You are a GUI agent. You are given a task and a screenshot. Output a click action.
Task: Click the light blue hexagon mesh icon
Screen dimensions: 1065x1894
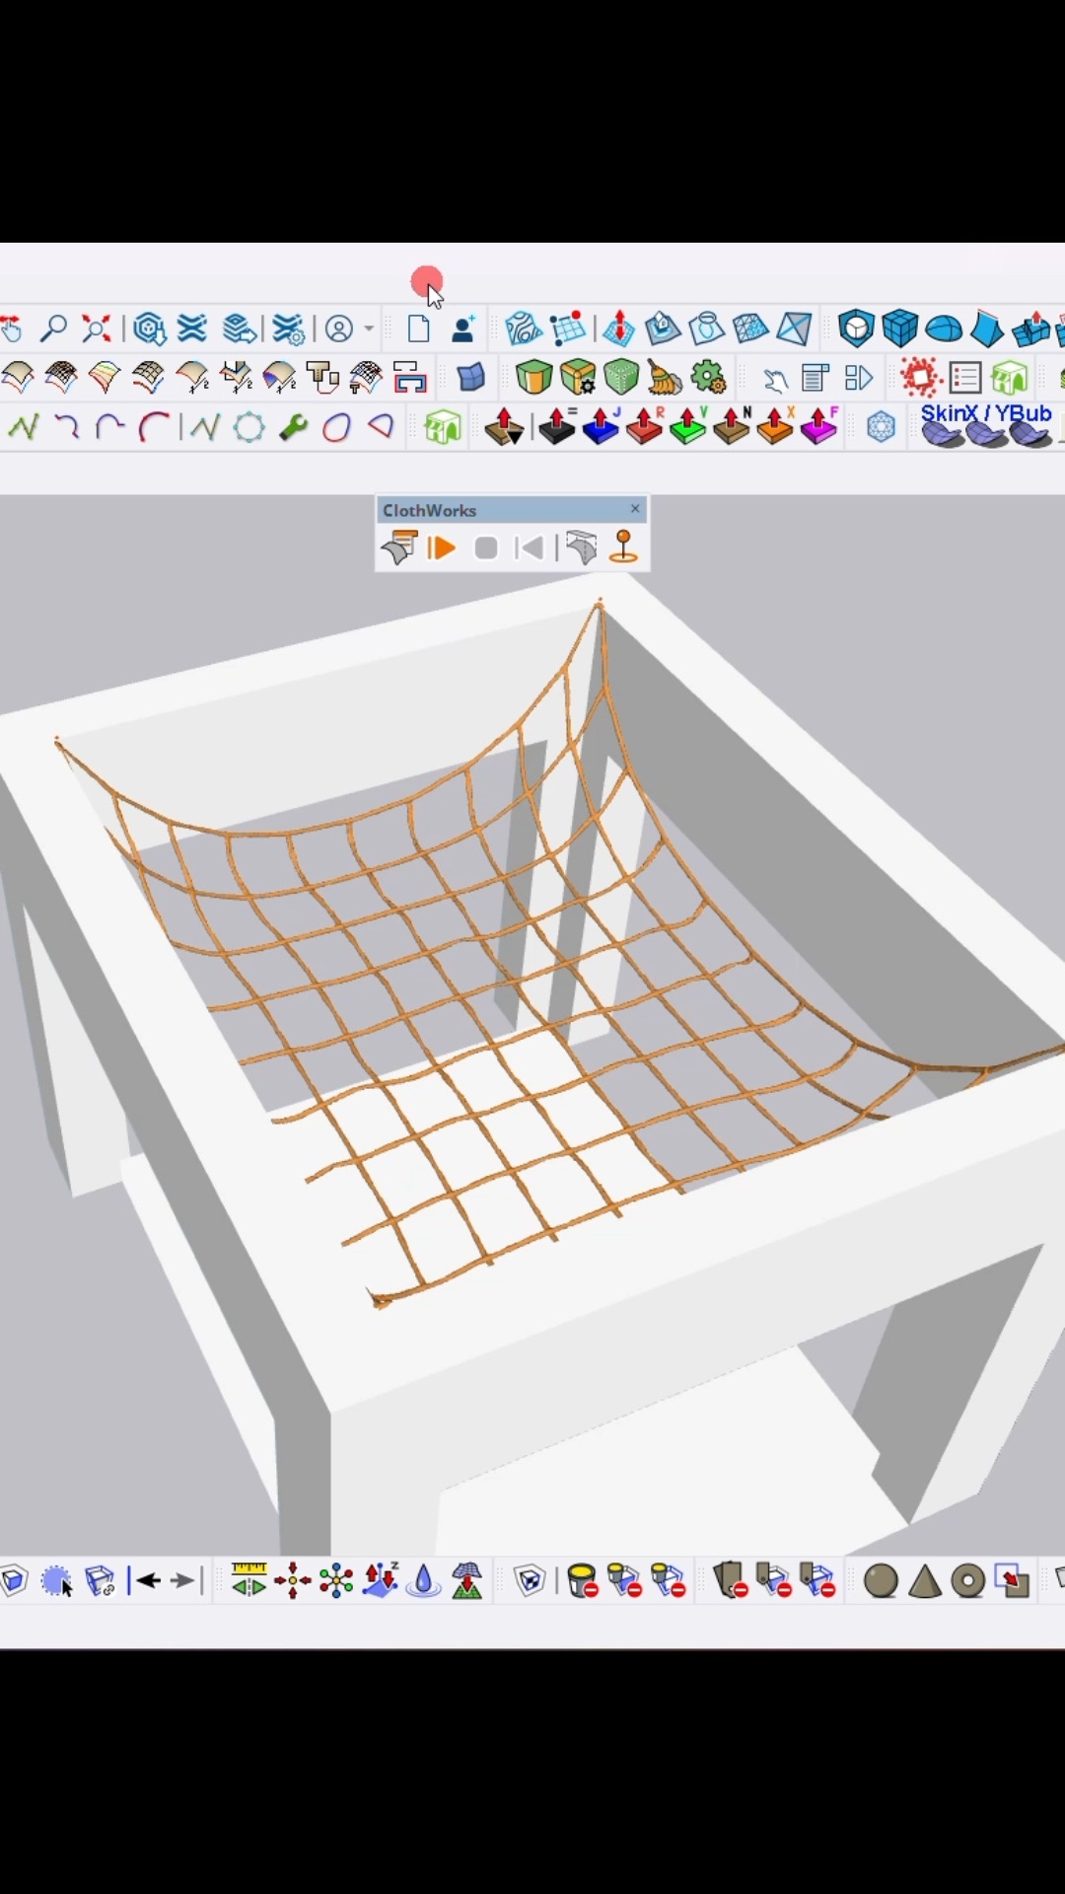click(881, 427)
